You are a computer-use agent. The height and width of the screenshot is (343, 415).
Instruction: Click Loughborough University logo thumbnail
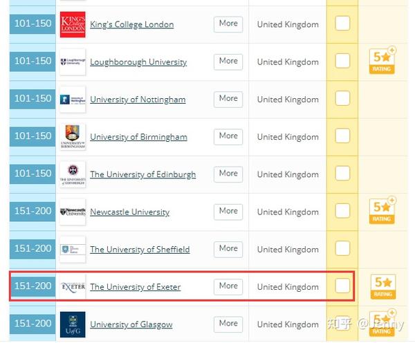tap(73, 62)
